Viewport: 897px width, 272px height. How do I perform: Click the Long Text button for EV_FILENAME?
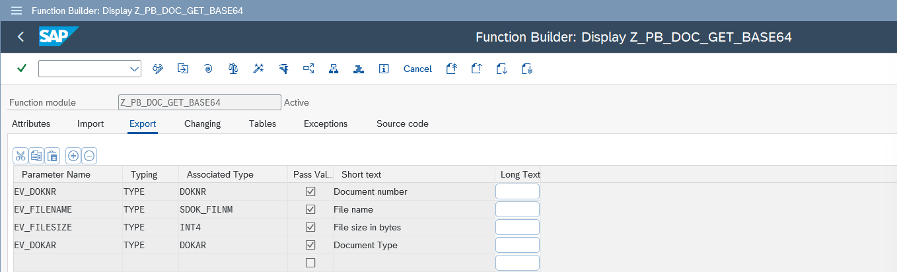tap(517, 209)
